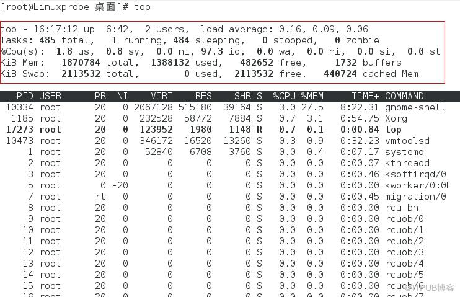460x297 pixels.
Task: Click the COMMAND column header
Action: tap(404, 96)
